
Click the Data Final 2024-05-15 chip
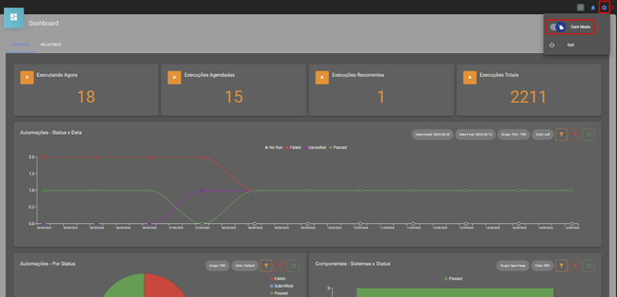pyautogui.click(x=475, y=134)
